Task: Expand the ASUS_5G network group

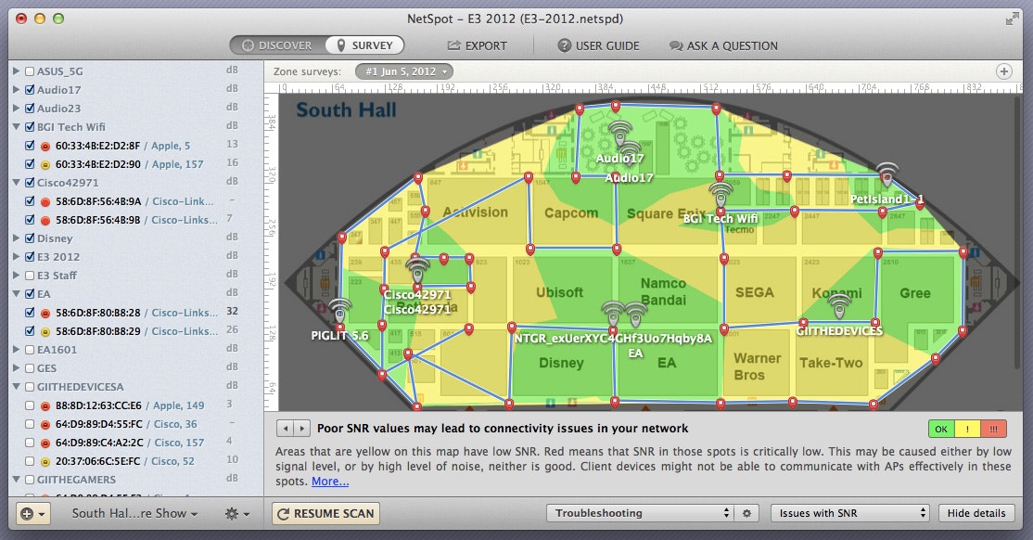Action: coord(16,71)
